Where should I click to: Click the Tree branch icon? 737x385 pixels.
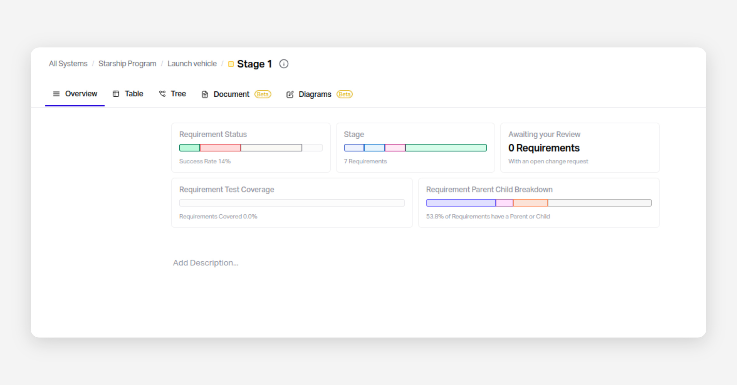pyautogui.click(x=162, y=94)
